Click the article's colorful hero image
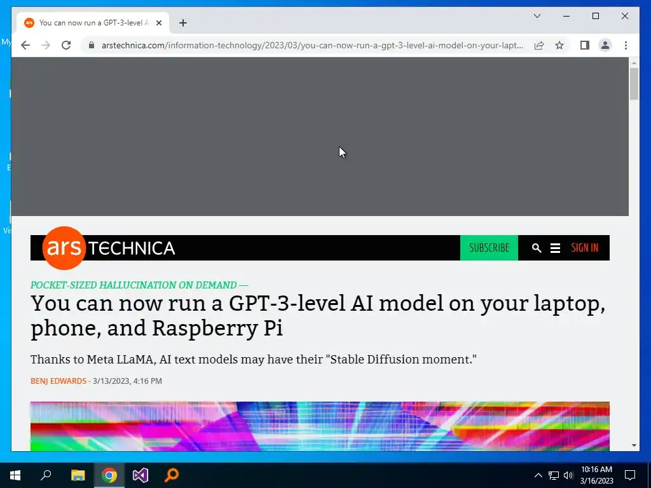651x488 pixels. pyautogui.click(x=320, y=426)
